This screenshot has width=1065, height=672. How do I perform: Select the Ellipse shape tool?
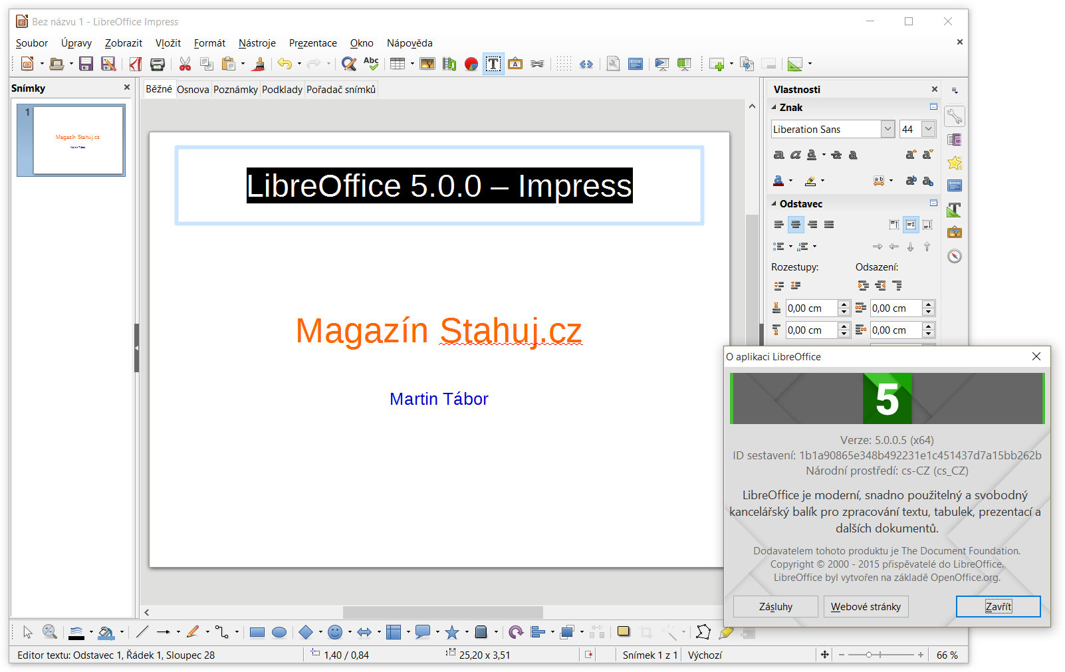pyautogui.click(x=279, y=632)
